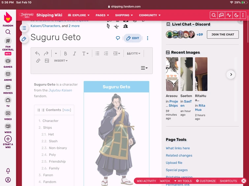The width and height of the screenshot is (249, 186).
Task: Open the user profile avatar icon
Action: click(8, 180)
